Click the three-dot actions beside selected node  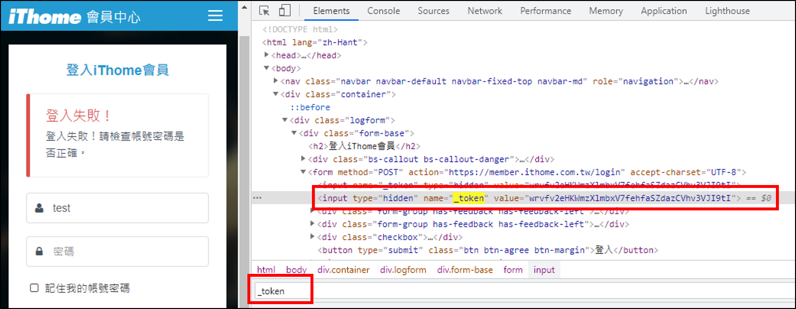[x=257, y=198]
